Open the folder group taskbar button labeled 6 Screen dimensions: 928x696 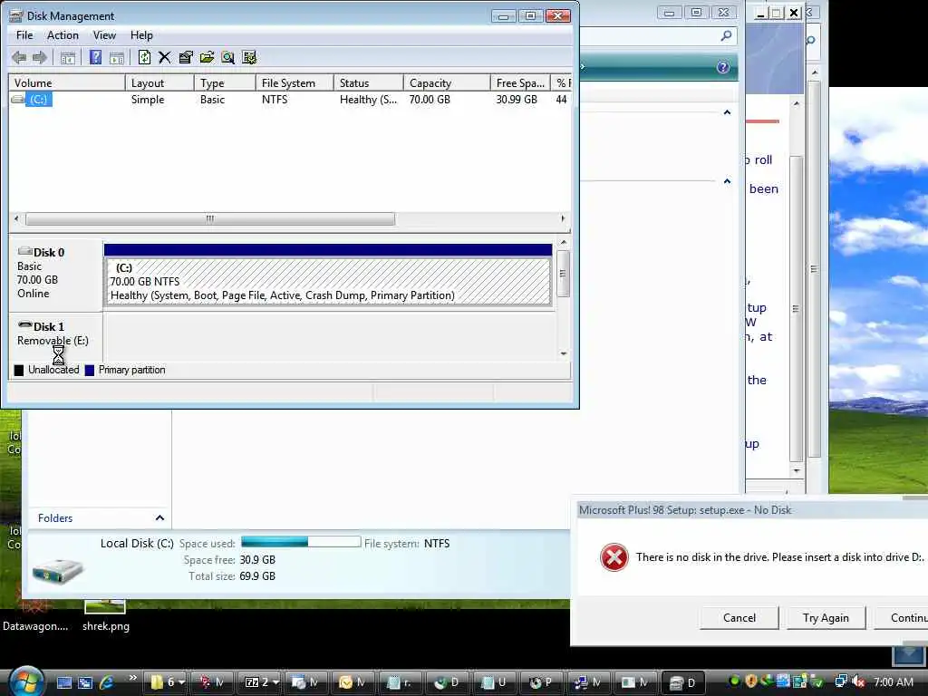click(x=166, y=682)
